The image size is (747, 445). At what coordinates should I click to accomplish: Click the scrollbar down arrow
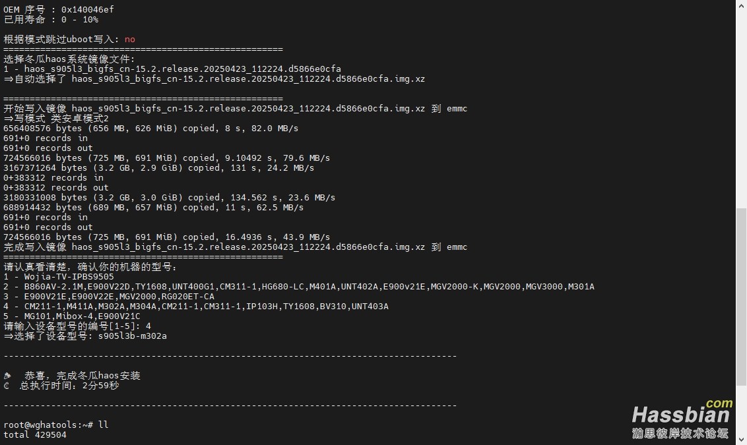point(741,440)
